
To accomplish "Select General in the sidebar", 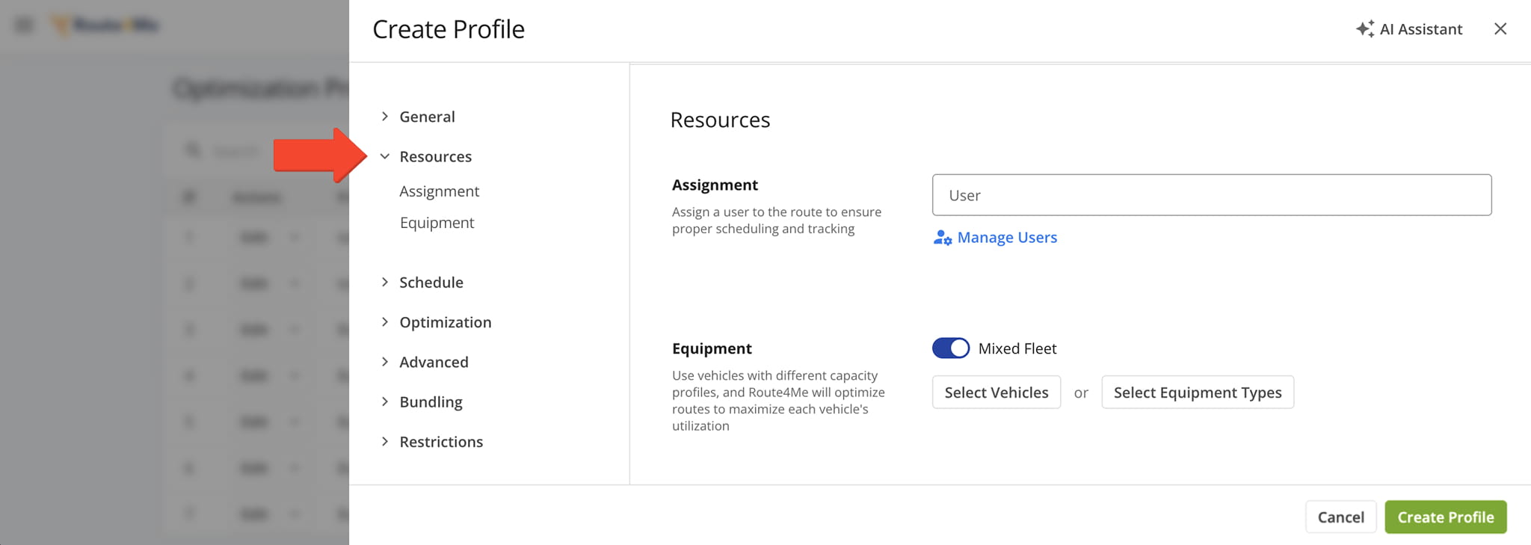I will coord(427,117).
